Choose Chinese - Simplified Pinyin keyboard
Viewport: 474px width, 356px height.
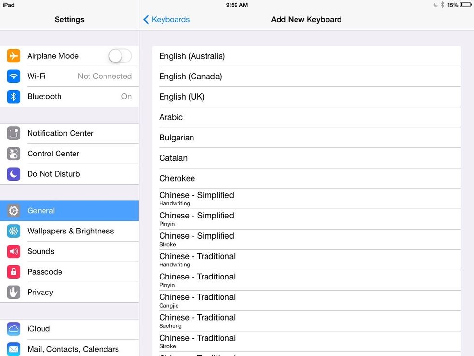click(x=307, y=219)
